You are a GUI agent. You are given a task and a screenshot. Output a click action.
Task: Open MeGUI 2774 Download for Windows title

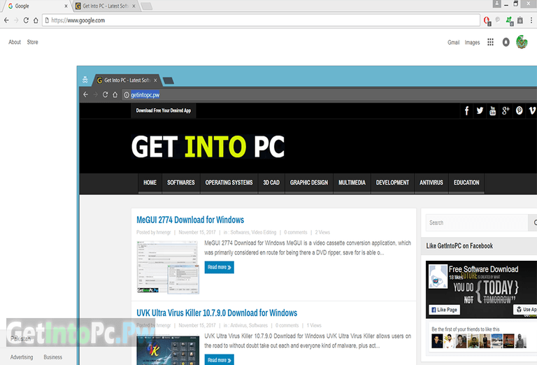tap(190, 220)
